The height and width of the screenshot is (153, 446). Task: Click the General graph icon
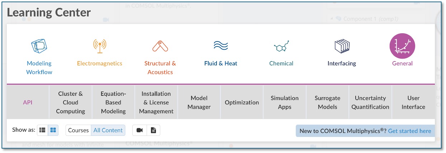tap(402, 46)
